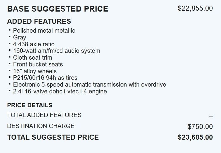Select the Cloth seat trim item
The image size is (221, 153).
33,58
